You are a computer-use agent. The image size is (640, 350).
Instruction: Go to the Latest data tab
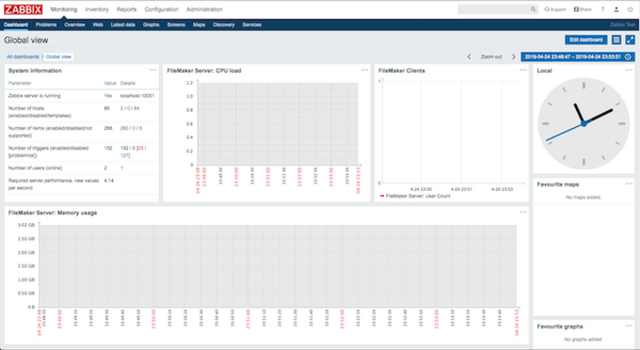click(123, 25)
